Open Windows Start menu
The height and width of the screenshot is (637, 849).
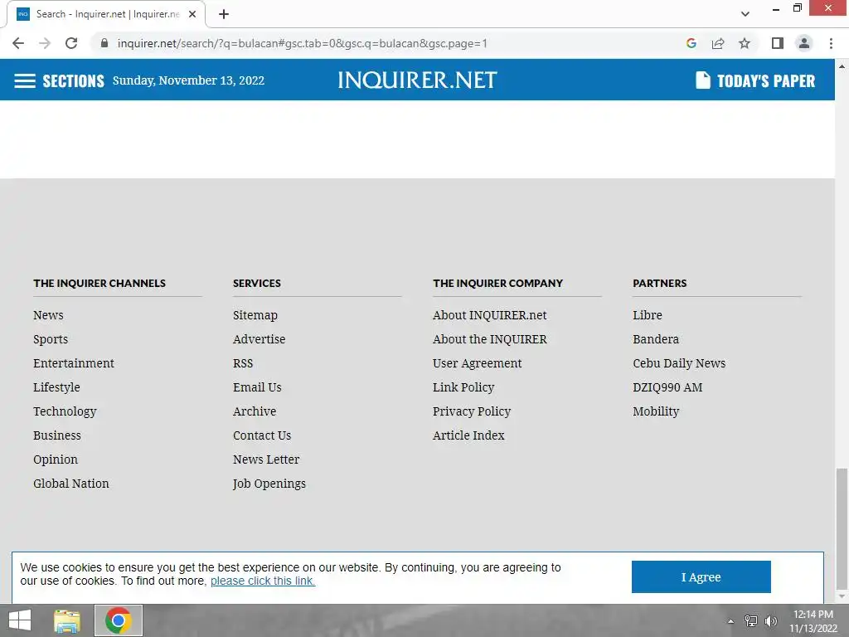point(20,620)
